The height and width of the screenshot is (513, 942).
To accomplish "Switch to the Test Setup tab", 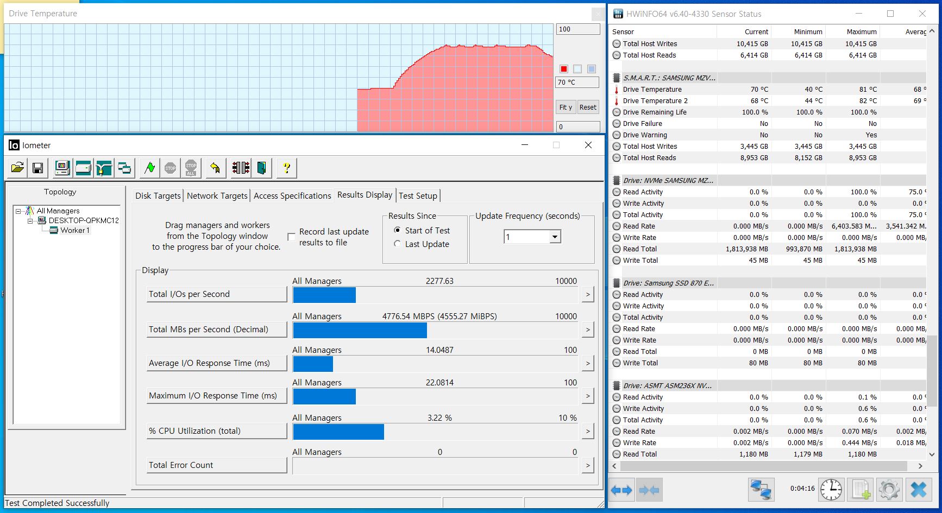I will point(418,195).
